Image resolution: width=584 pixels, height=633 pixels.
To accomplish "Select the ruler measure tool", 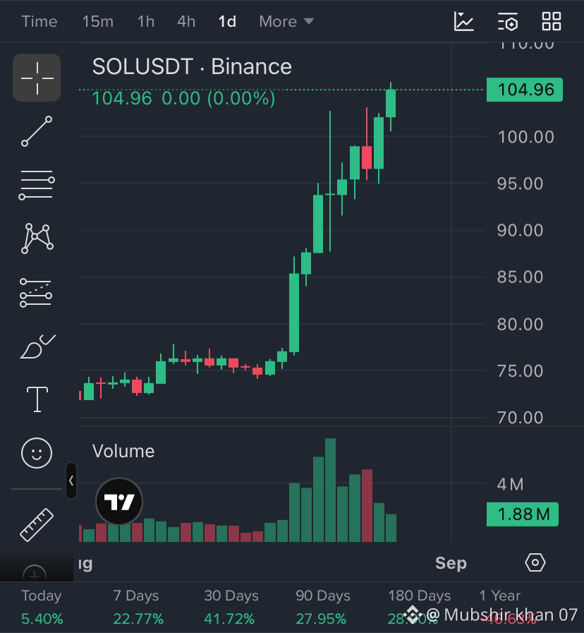I will (37, 525).
